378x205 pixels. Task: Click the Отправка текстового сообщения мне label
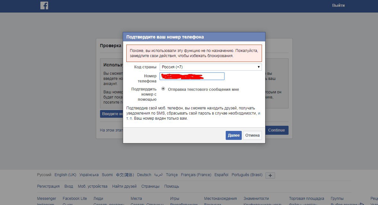click(204, 90)
